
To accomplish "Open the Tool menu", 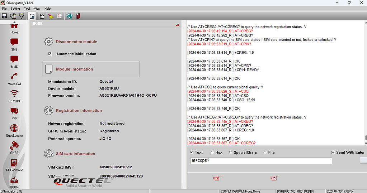I will 27,8.
